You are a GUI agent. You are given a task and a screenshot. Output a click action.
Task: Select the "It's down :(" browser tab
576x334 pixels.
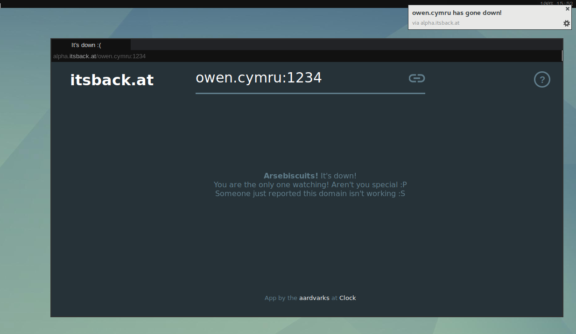[x=91, y=45]
